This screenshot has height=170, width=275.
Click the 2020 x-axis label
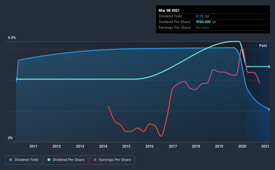click(242, 146)
